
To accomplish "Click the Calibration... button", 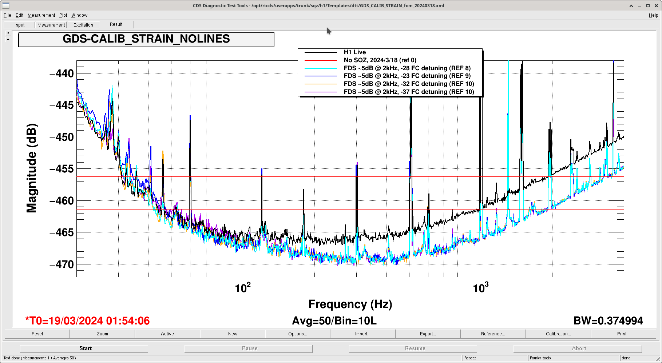I will click(x=558, y=334).
